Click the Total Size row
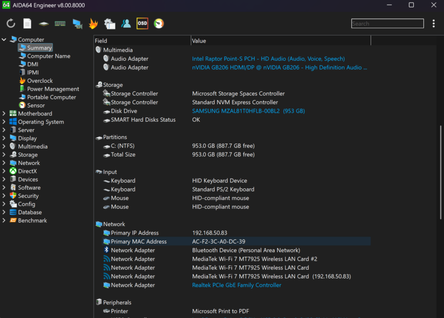444x318 pixels. [236, 155]
